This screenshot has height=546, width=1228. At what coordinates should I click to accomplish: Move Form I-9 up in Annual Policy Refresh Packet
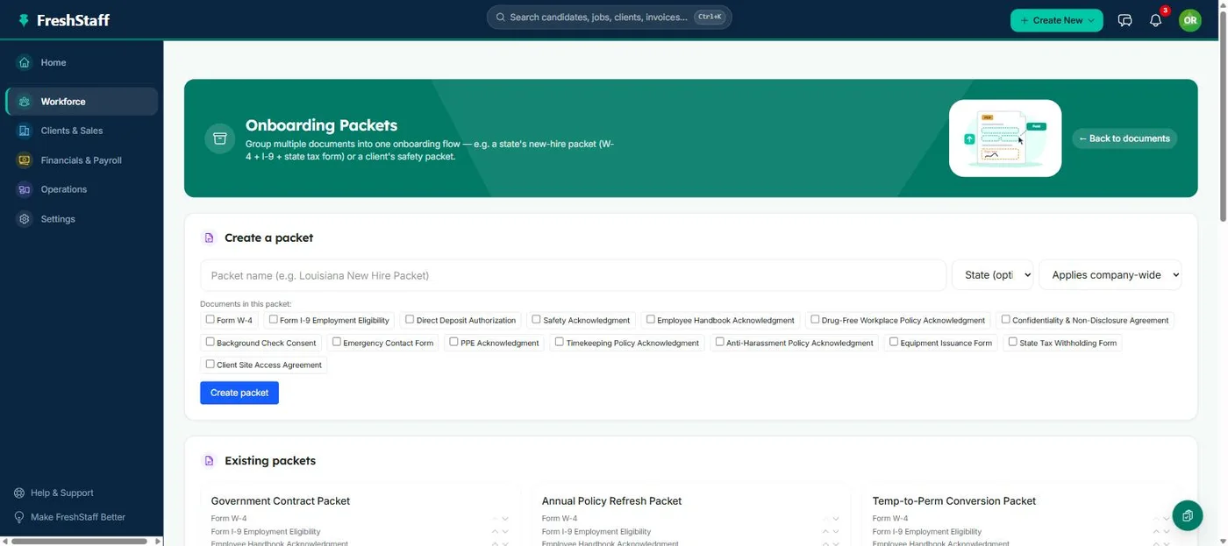(825, 532)
